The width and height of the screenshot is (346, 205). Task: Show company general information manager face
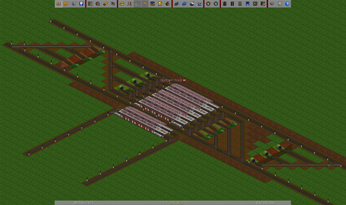tap(130, 4)
